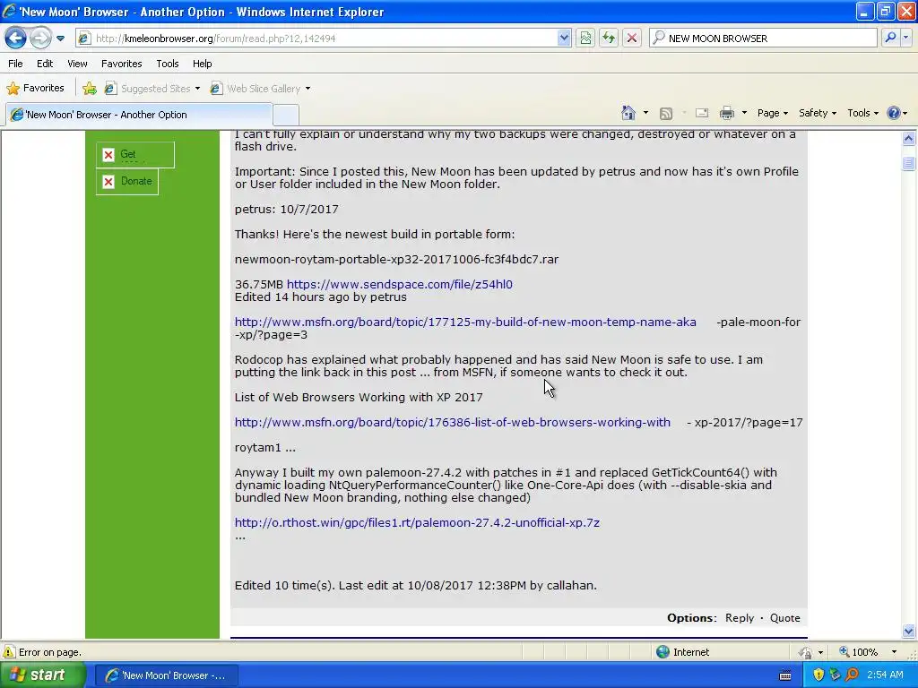918x688 pixels.
Task: Click the Help question mark icon
Action: (894, 113)
